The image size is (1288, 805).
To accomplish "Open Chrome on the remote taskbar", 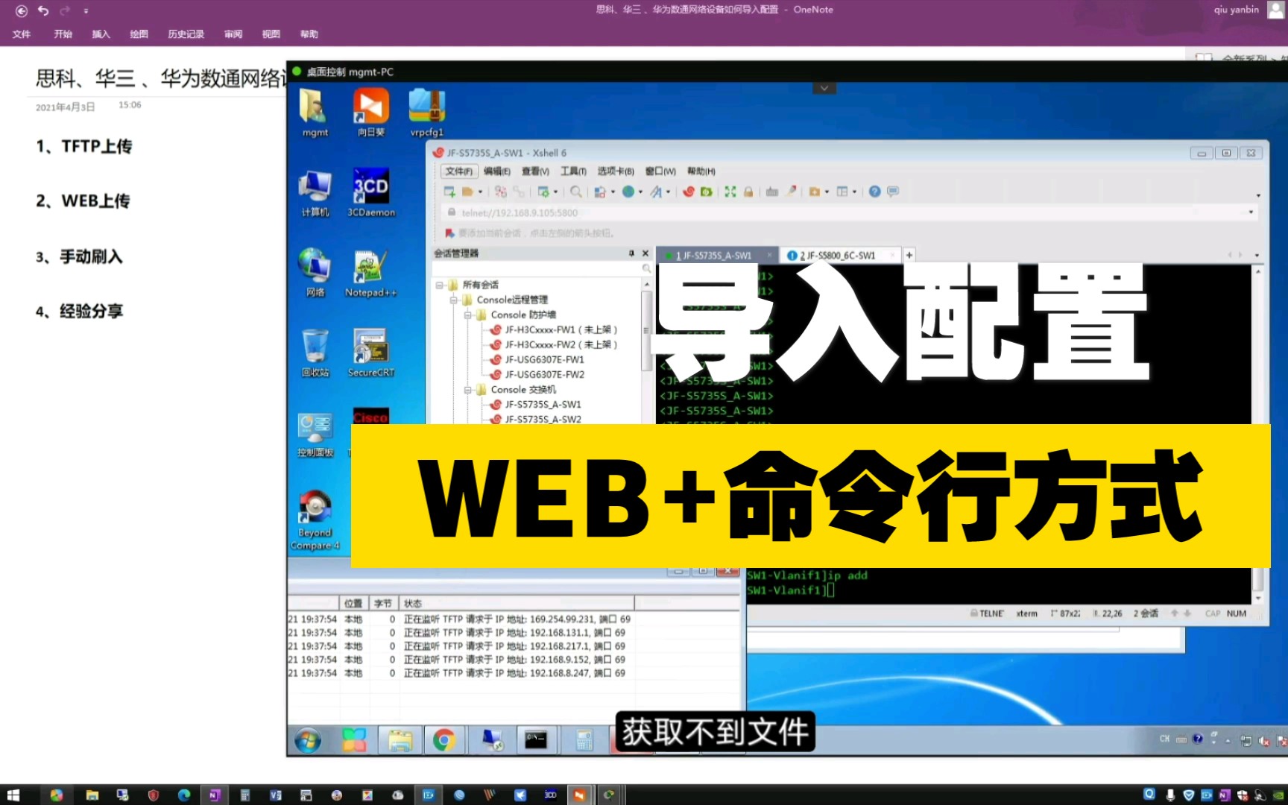I will pos(444,740).
